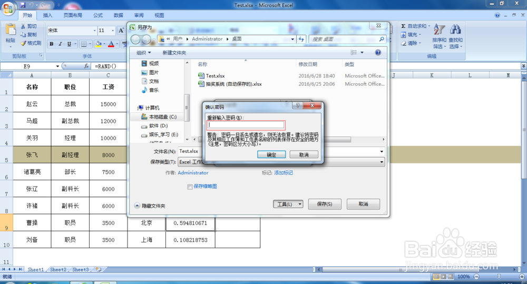Click the zoom in plus button
This screenshot has width=527, height=284.
pyautogui.click(x=522, y=277)
